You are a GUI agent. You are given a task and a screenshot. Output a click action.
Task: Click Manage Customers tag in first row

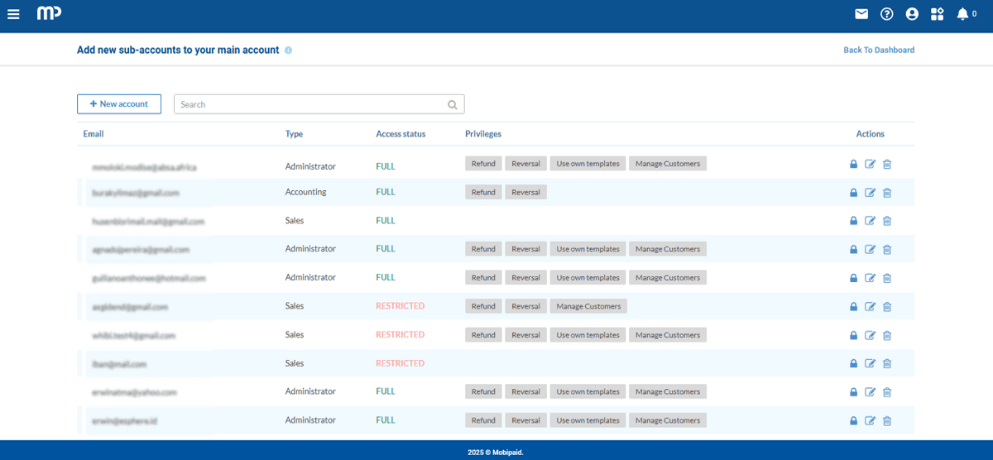(x=667, y=164)
